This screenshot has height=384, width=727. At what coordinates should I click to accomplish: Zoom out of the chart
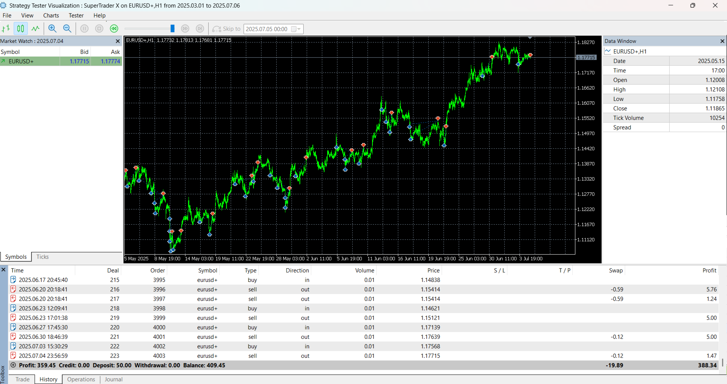click(x=67, y=28)
